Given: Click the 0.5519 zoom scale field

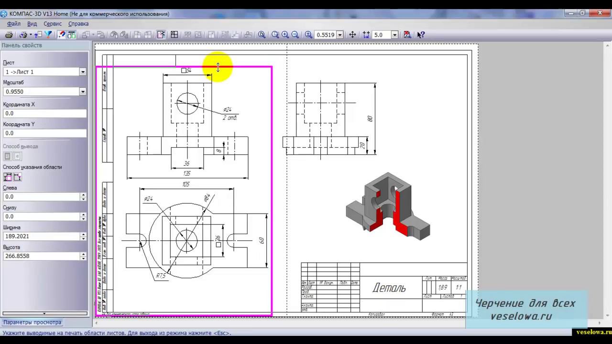Looking at the screenshot, I should [x=326, y=35].
